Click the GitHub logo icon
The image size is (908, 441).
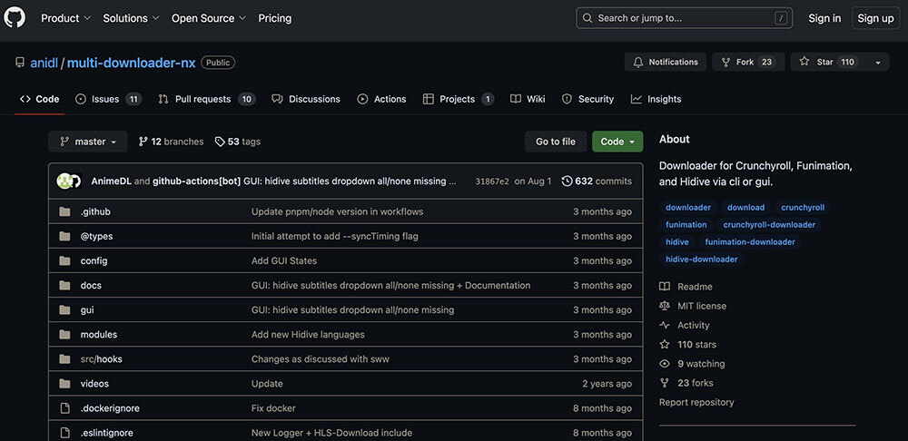pos(15,17)
